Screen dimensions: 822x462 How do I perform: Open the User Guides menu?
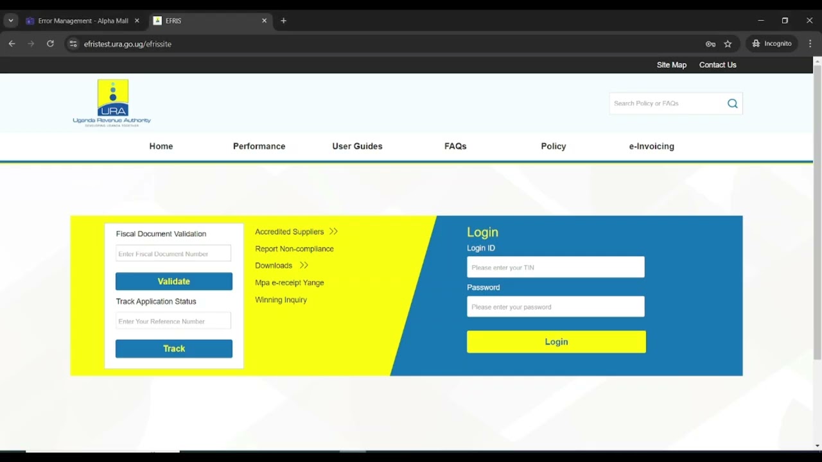357,146
